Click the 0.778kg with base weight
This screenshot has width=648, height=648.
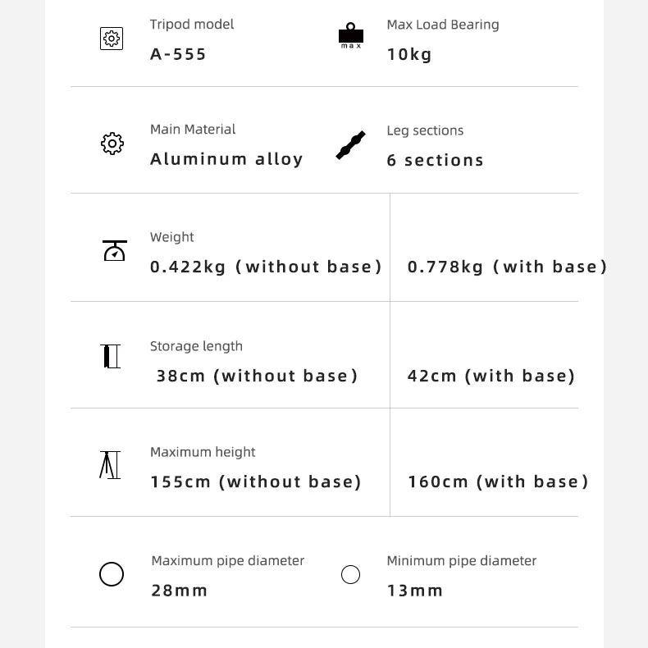[507, 267]
